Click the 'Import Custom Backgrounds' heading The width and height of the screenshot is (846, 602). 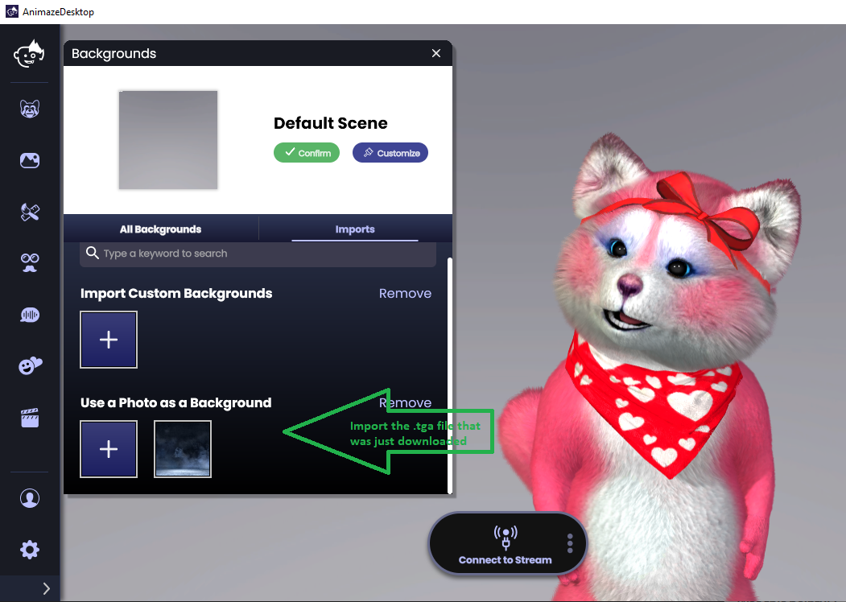176,294
